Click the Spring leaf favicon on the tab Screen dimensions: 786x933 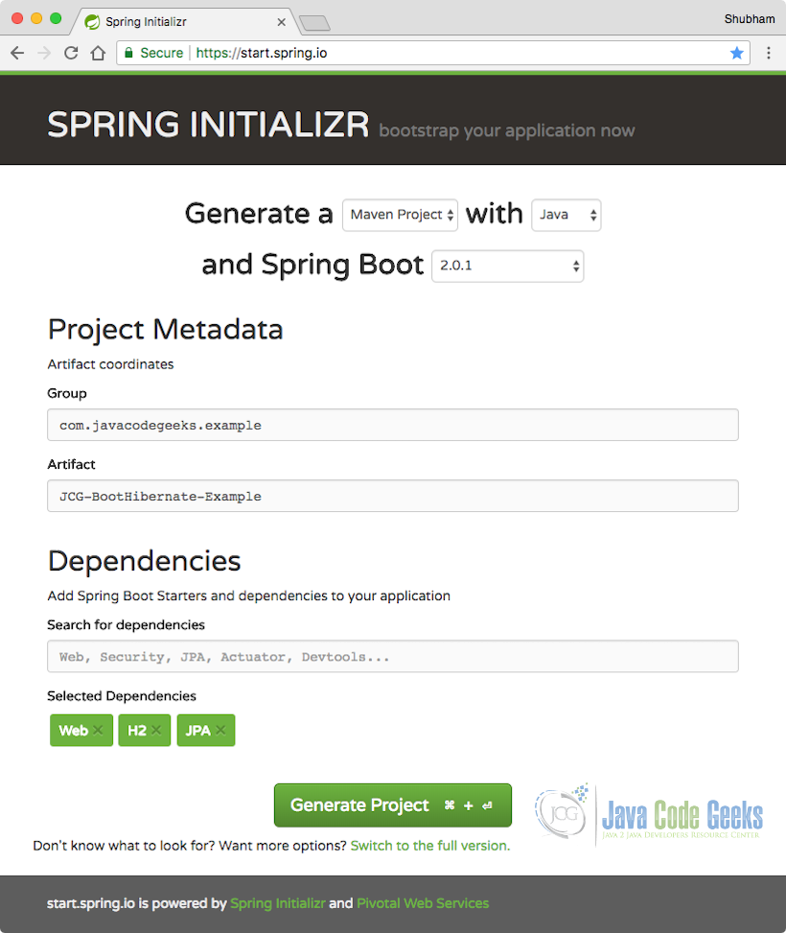tap(92, 22)
